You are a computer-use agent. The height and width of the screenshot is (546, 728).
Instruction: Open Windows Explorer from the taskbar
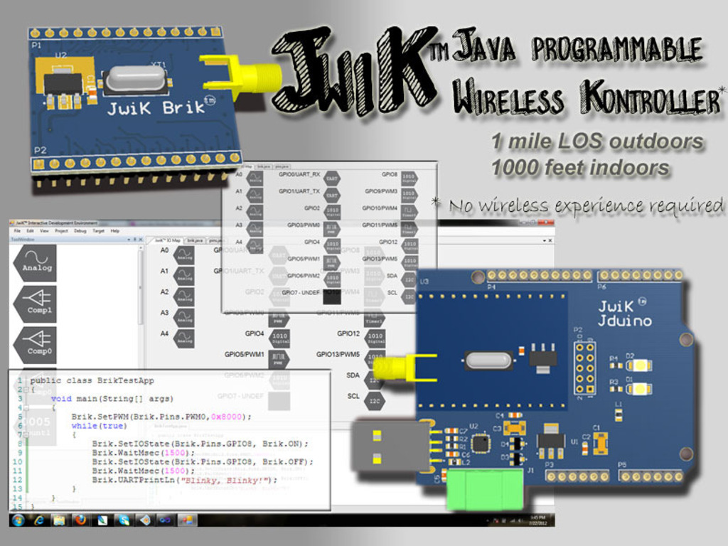(60, 520)
